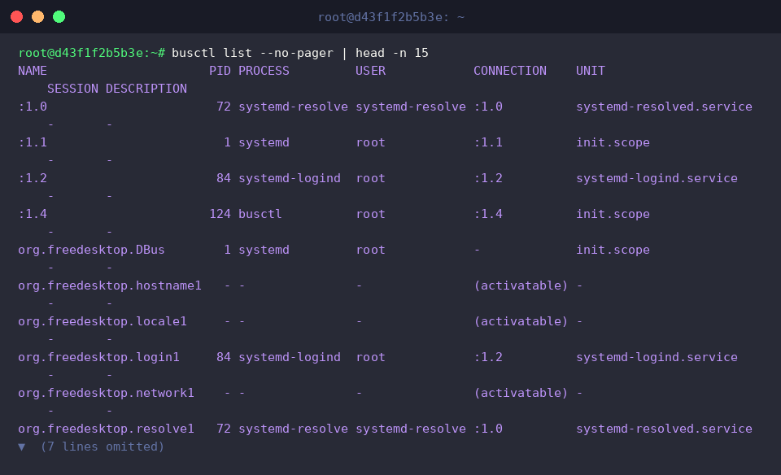This screenshot has width=781, height=475.
Task: Click the red close window button
Action: [16, 17]
